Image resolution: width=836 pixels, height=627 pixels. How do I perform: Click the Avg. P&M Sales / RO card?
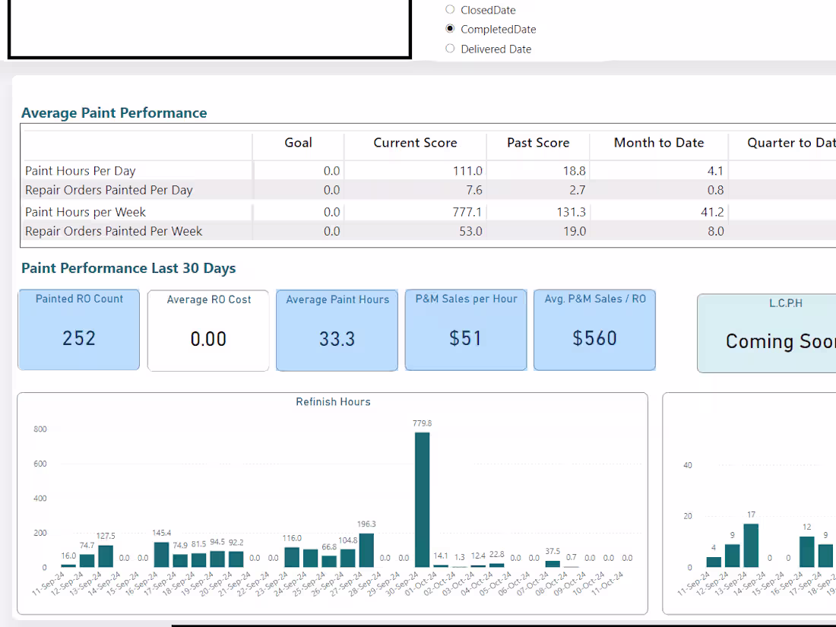click(594, 330)
